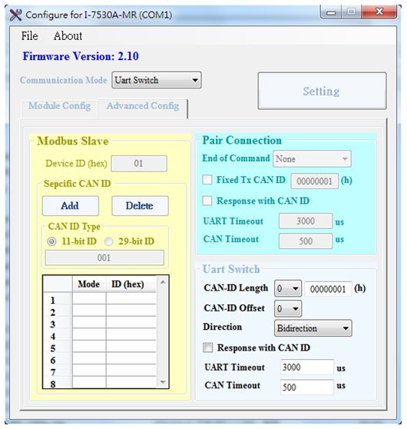
Task: Open the About menu
Action: click(68, 36)
